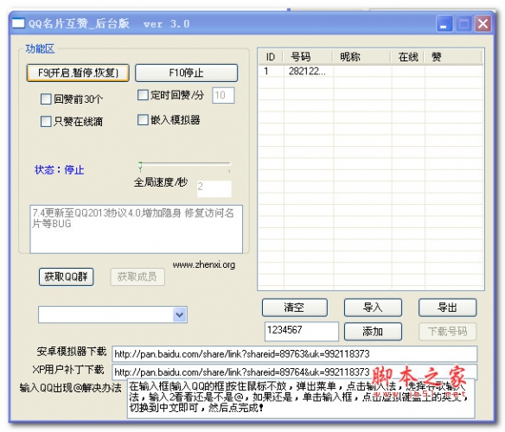Viewport: 505px width, 432px height.
Task: Click the 全局速度/秒 value field showing 2
Action: (214, 188)
